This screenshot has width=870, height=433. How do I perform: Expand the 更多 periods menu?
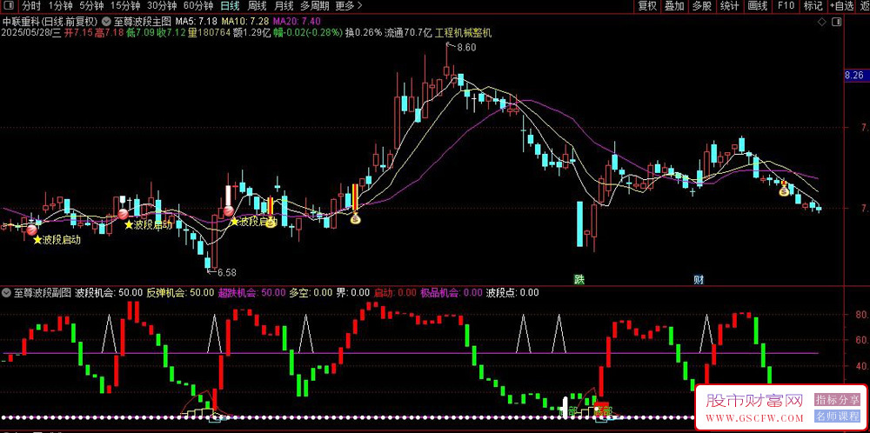349,6
